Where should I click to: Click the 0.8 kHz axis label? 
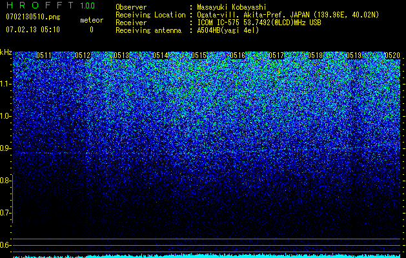[x=5, y=181]
